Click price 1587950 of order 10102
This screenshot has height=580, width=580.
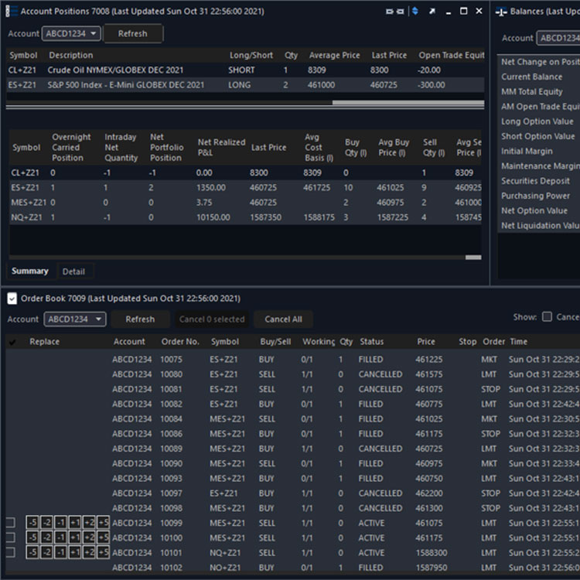tap(431, 568)
